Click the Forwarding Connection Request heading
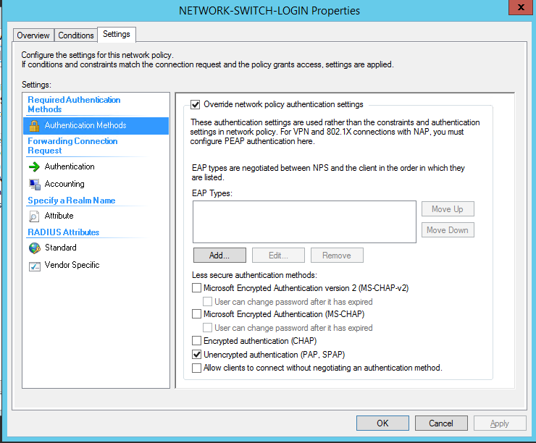This screenshot has height=443, width=536. [x=72, y=145]
